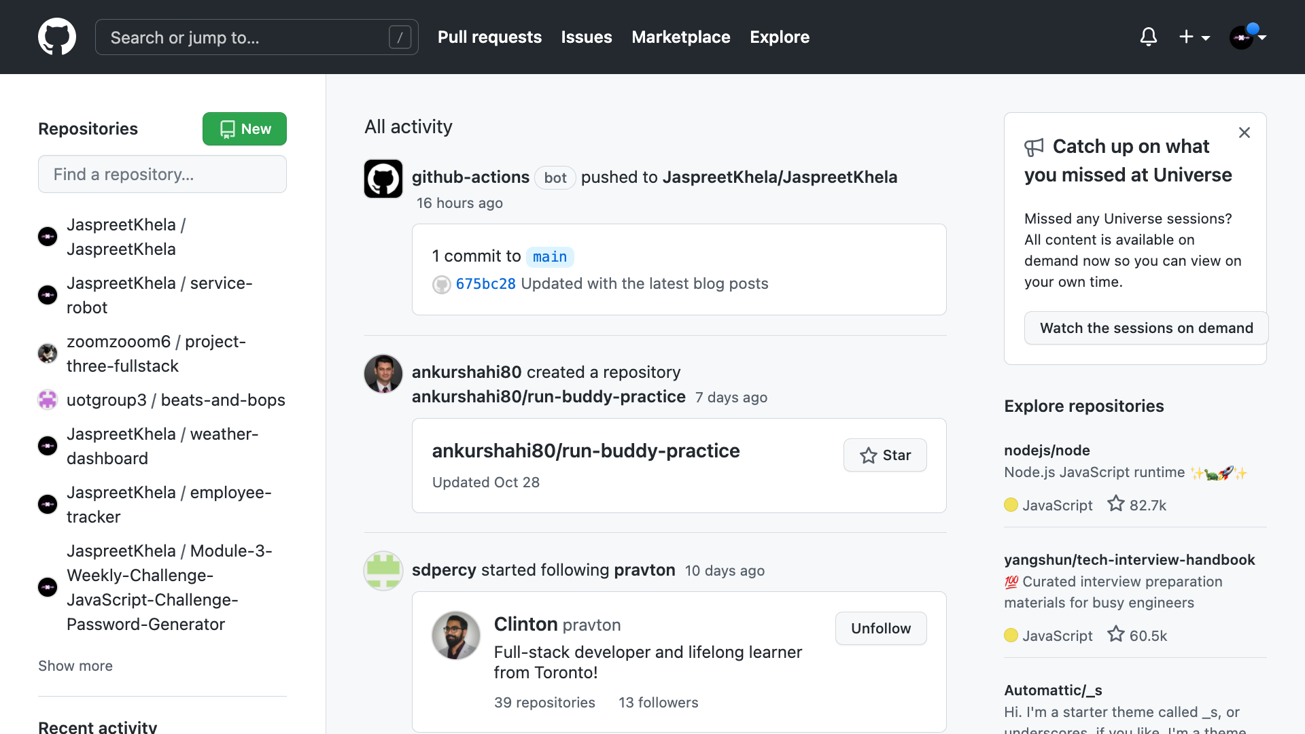1305x734 pixels.
Task: Click the 39 repositories text
Action: (544, 703)
